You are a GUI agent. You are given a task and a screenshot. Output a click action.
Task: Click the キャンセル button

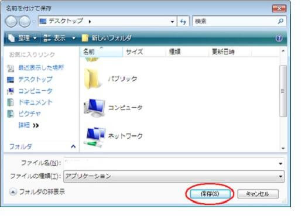coord(258,194)
